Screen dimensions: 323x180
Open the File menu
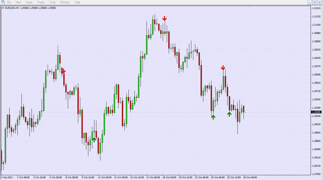click(9, 2)
